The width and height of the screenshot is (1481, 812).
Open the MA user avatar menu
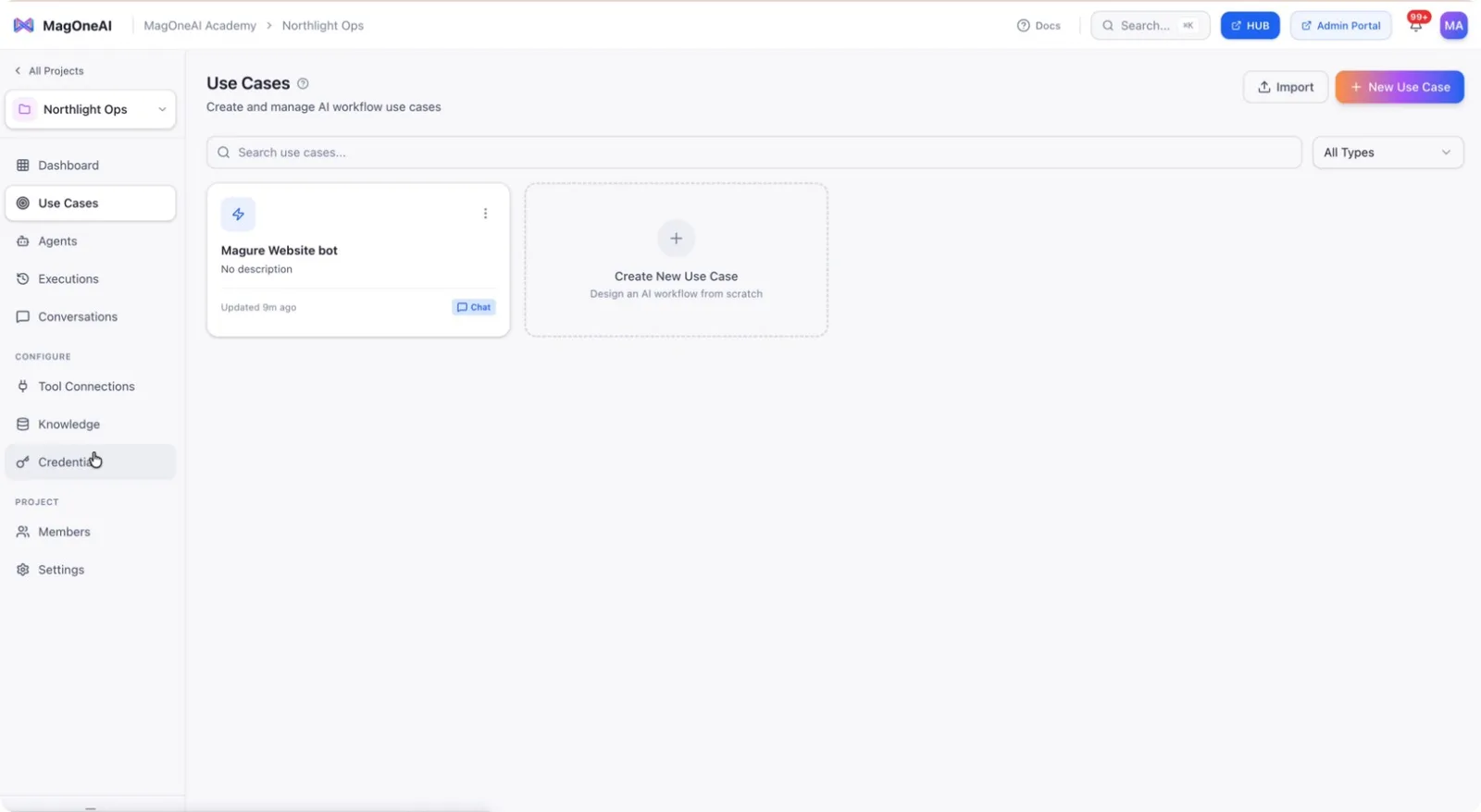[1453, 26]
